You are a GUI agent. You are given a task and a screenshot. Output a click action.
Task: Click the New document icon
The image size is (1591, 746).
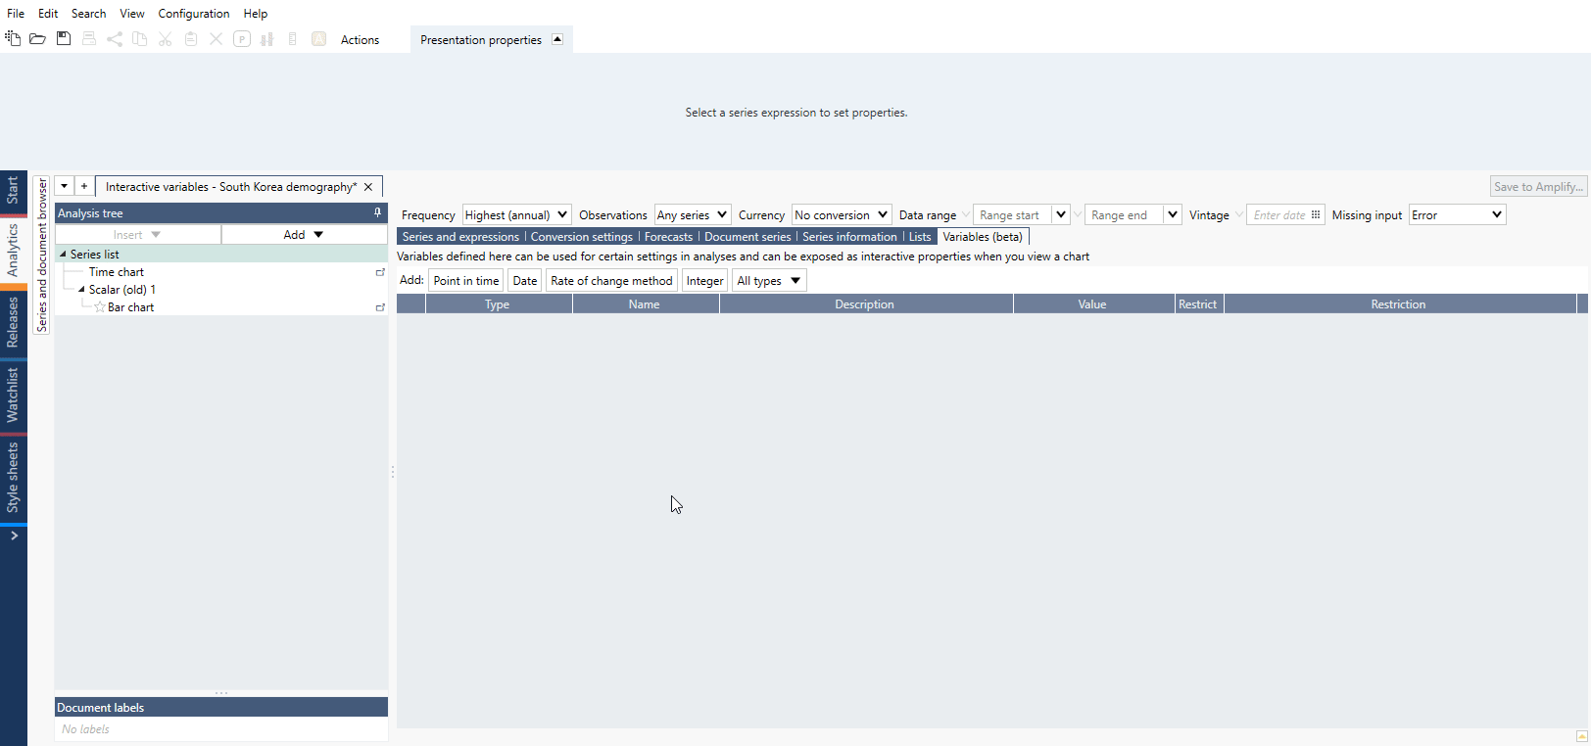click(13, 39)
